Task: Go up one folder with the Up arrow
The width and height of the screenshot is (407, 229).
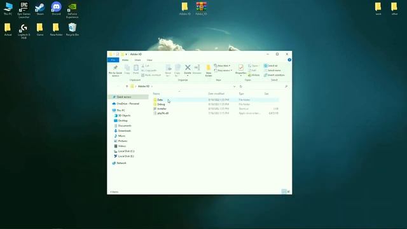Action: click(x=127, y=87)
